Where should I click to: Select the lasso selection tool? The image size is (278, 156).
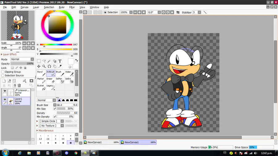click(44, 61)
